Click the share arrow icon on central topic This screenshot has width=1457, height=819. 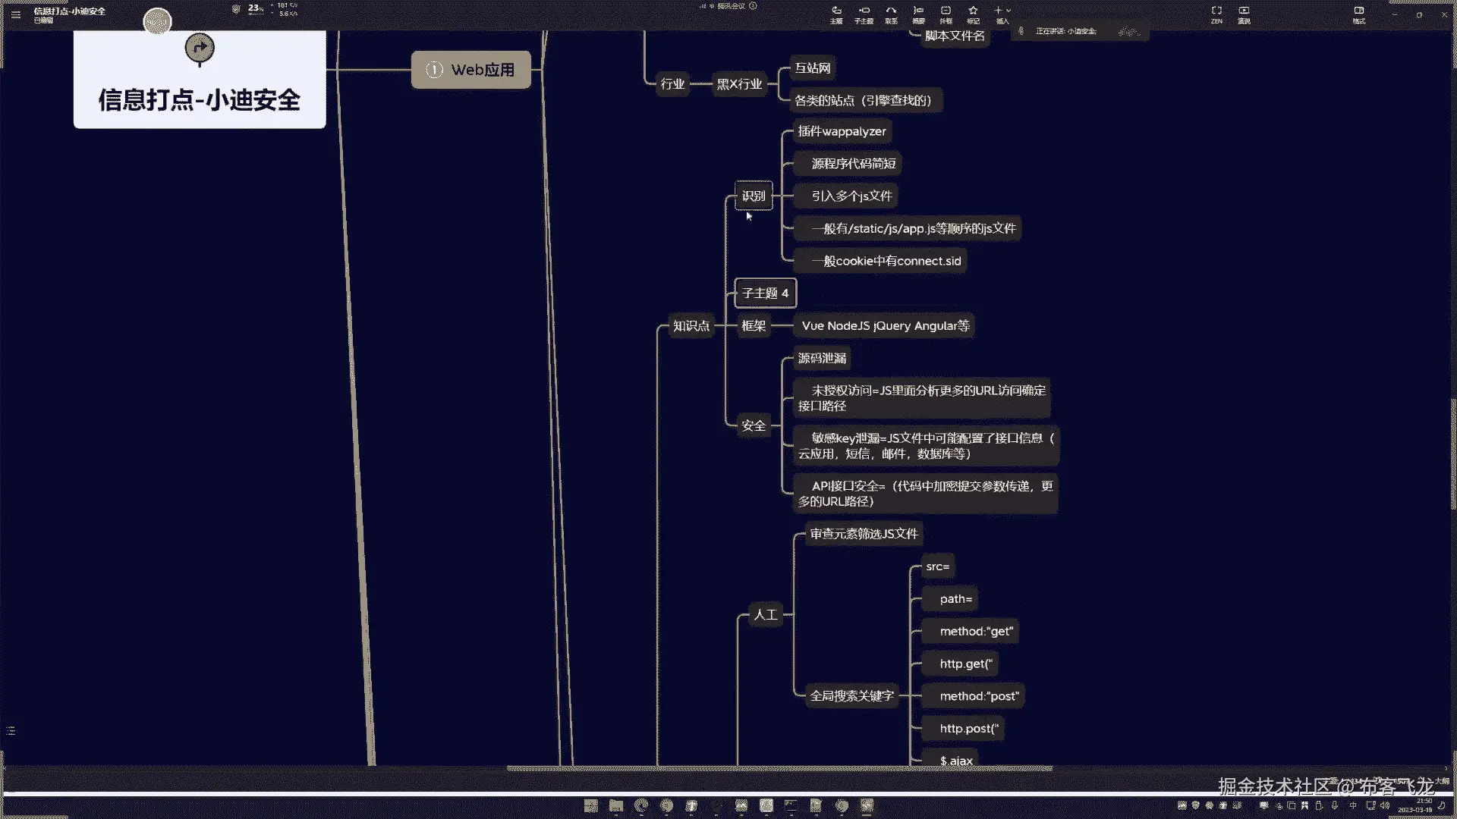[200, 48]
